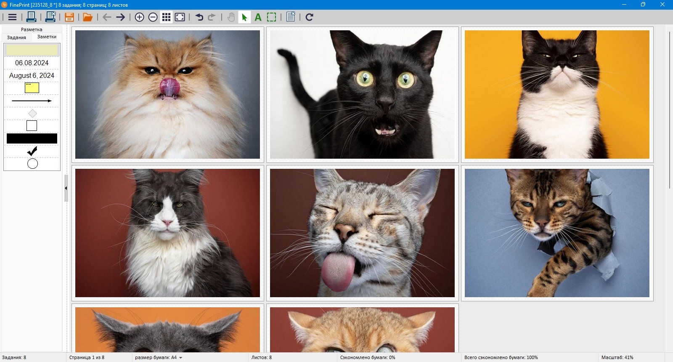Switch to the Задания tab

[x=16, y=37]
